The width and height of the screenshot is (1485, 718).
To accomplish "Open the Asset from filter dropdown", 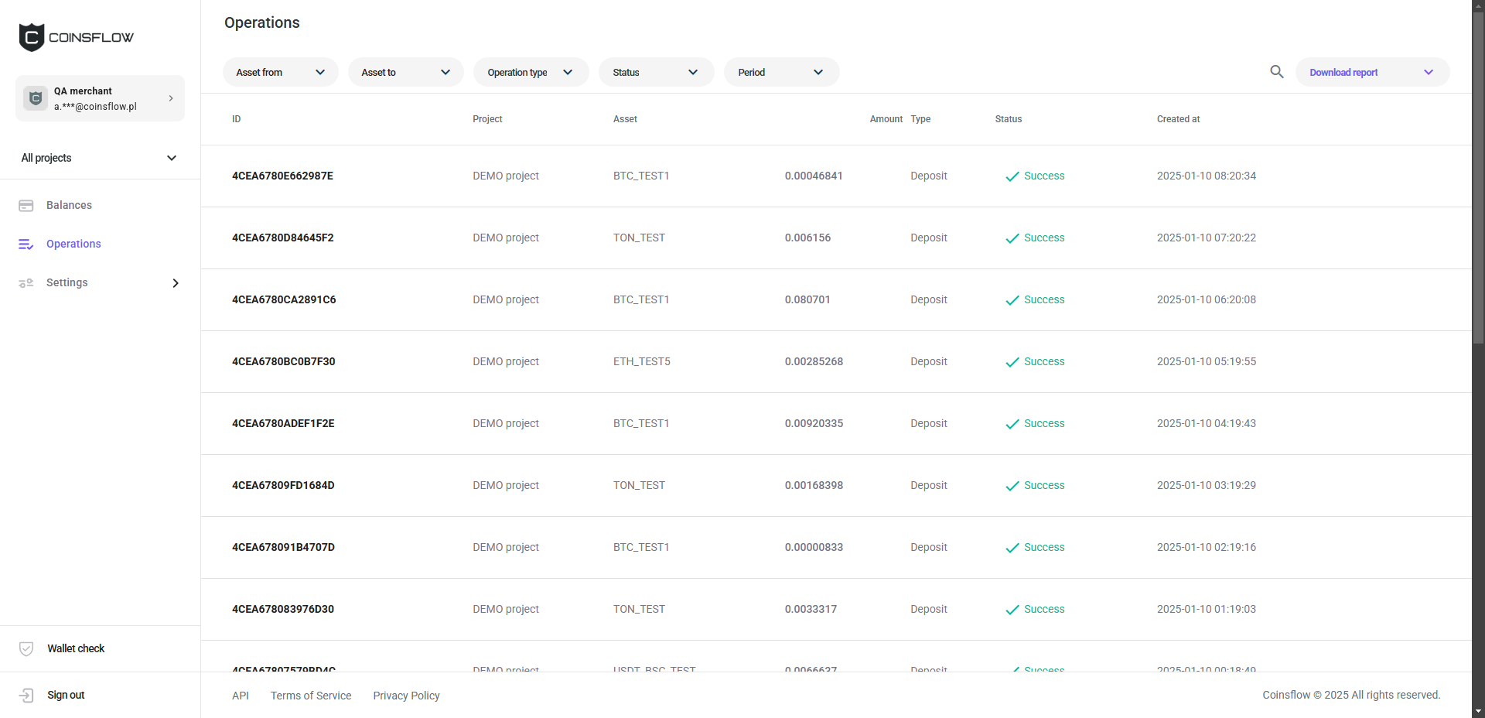I will 280,72.
